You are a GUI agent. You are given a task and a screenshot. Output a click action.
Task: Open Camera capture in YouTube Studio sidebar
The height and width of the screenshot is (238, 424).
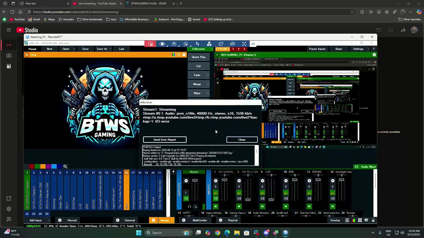click(x=9, y=56)
